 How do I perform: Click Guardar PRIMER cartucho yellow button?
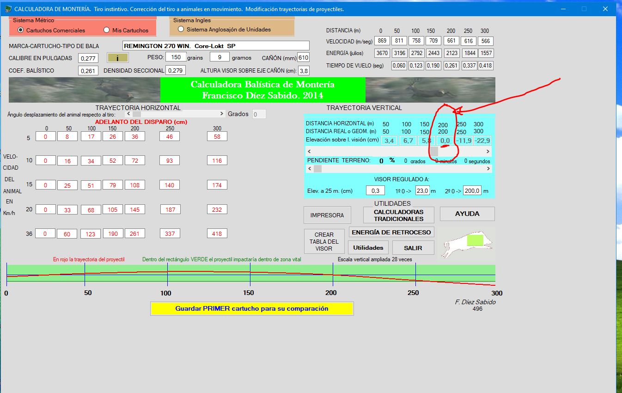tap(251, 308)
